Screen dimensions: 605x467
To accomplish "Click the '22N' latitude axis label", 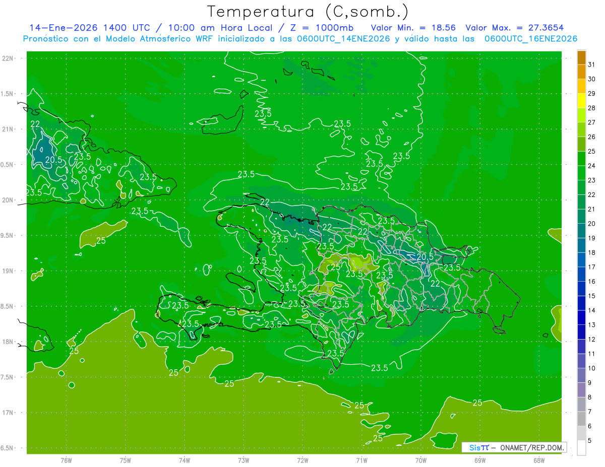I will pyautogui.click(x=8, y=58).
